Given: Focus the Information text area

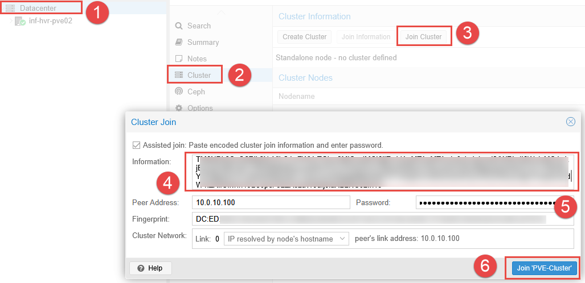Looking at the screenshot, I should tap(382, 172).
